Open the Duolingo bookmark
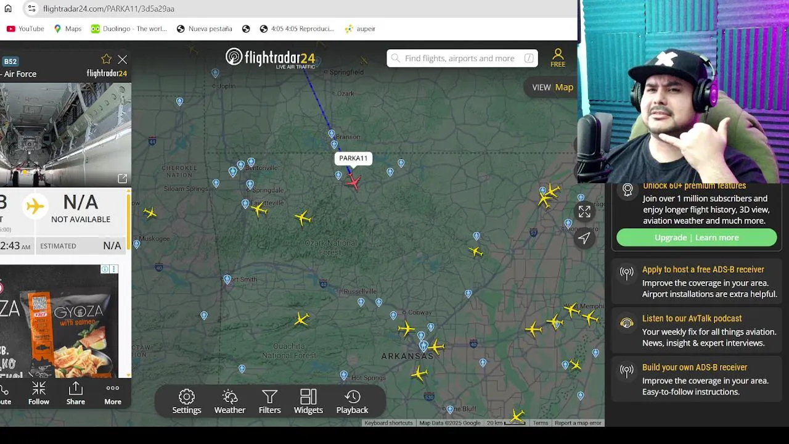Screen dimensions: 789x444 129,28
